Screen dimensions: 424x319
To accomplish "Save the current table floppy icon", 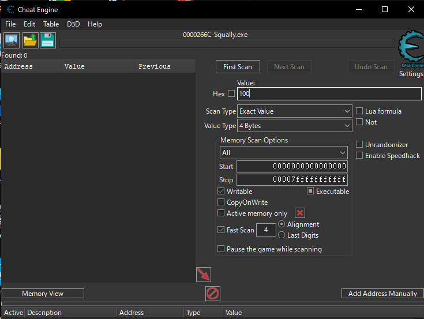I will coord(48,40).
